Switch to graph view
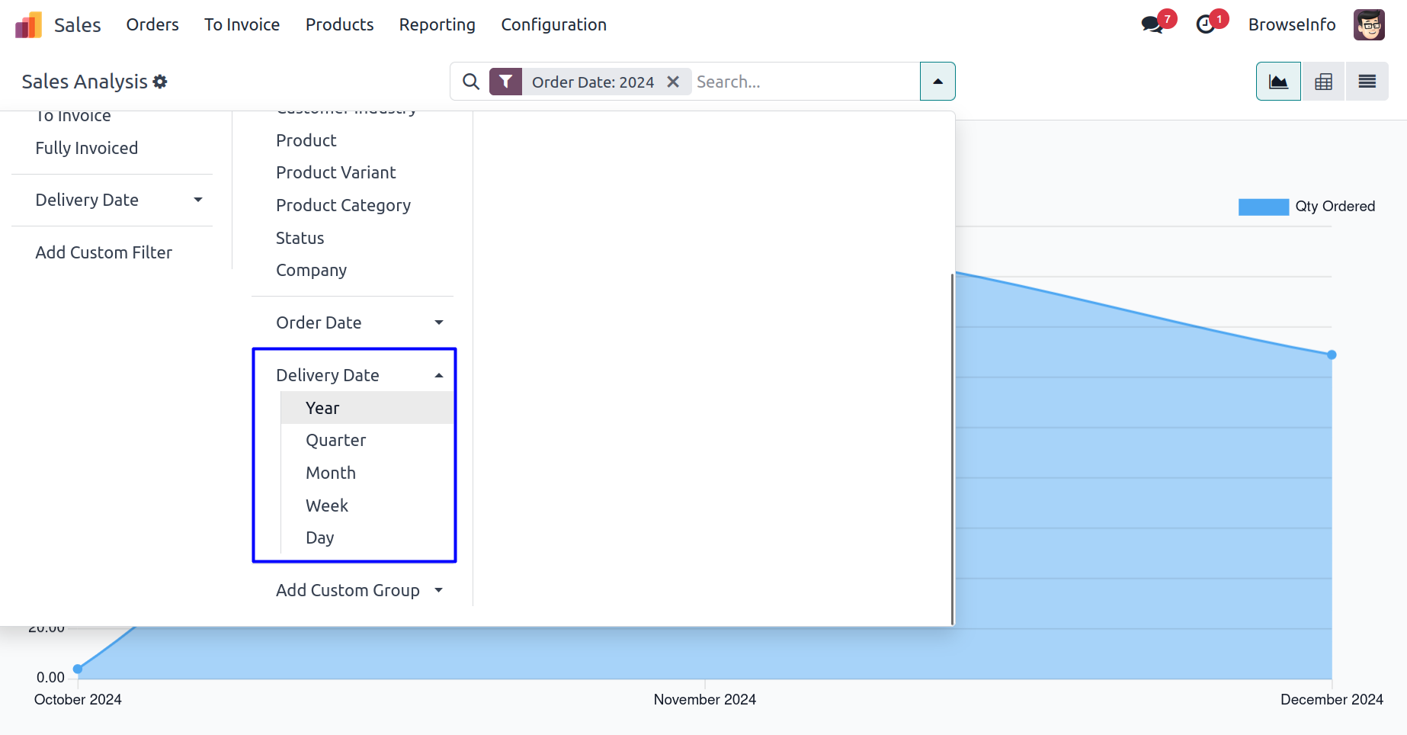This screenshot has height=735, width=1407. coord(1278,82)
